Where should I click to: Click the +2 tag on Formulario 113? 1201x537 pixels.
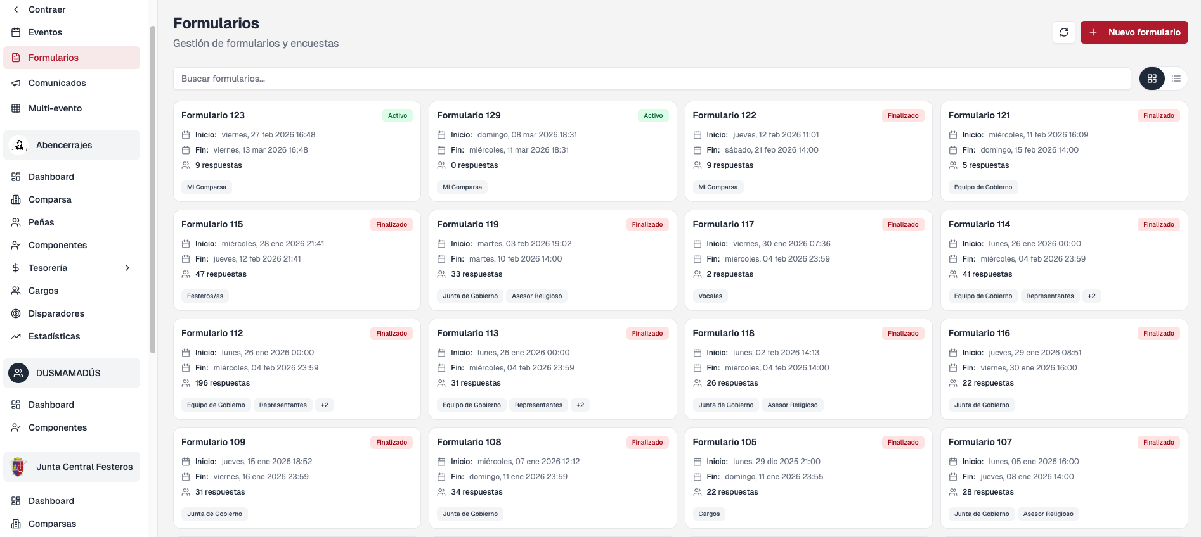point(580,405)
